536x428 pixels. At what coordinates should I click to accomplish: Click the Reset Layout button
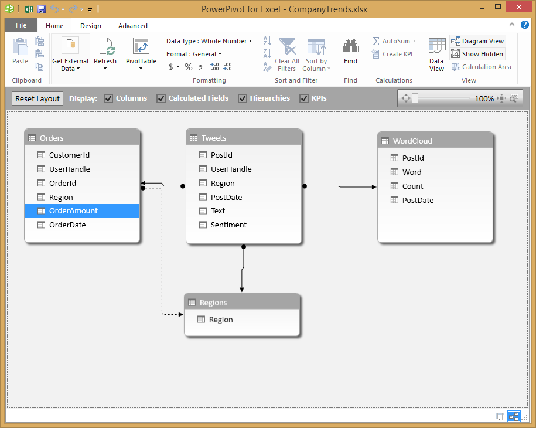click(37, 98)
